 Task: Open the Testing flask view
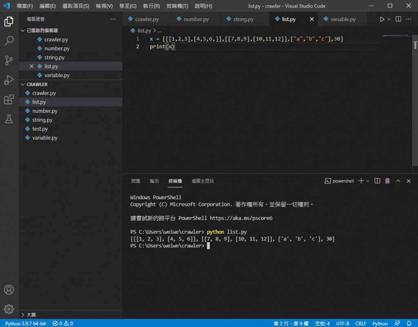pos(9,119)
